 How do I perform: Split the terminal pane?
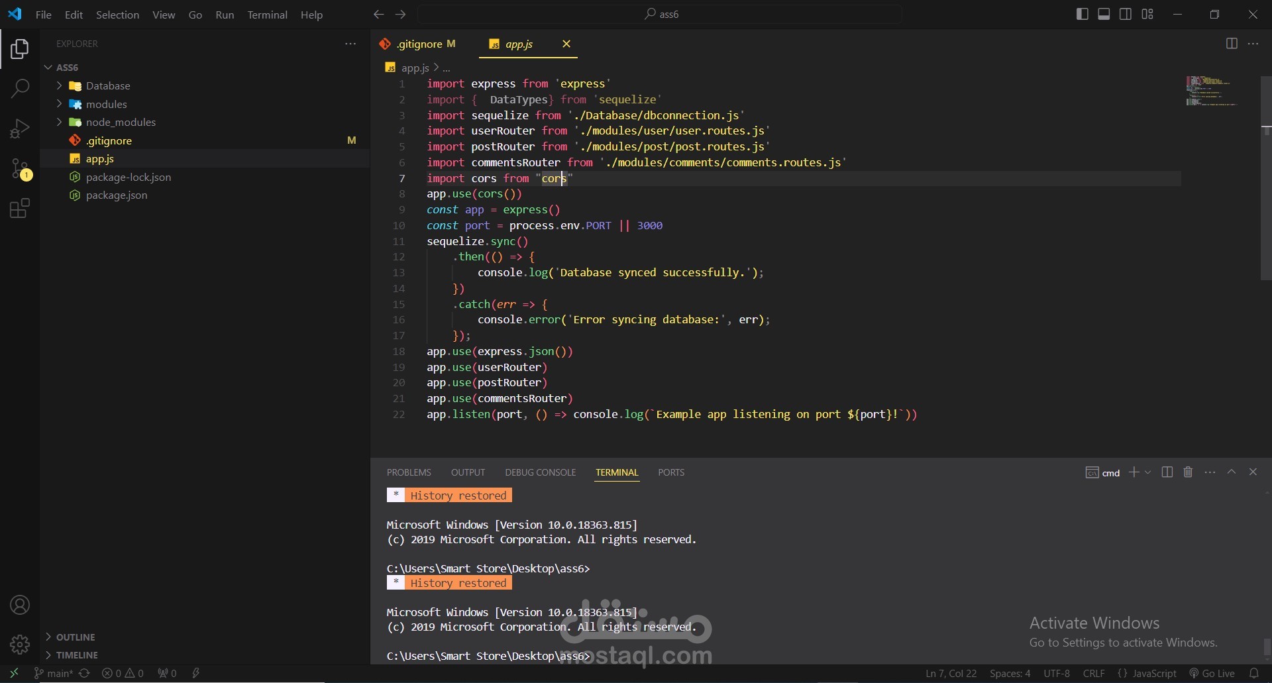pyautogui.click(x=1167, y=472)
